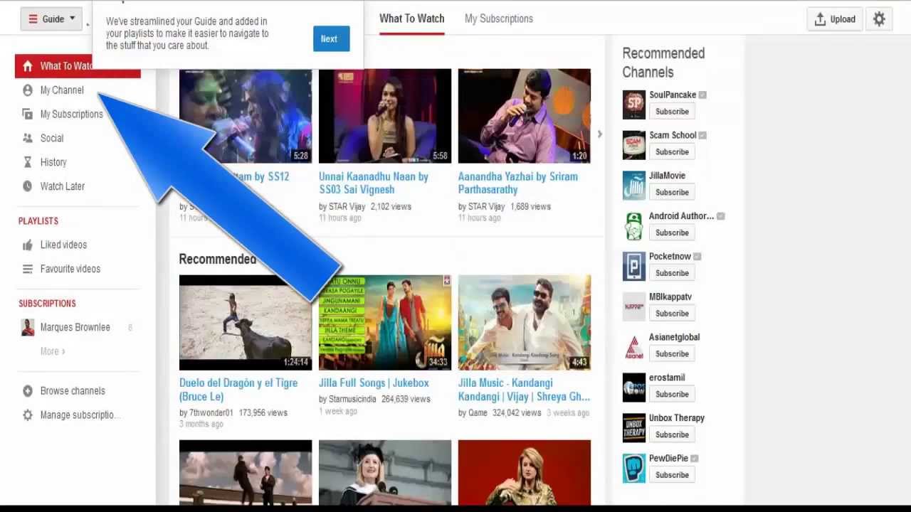Click the My Subscriptions sidebar icon
911x512 pixels.
pos(28,114)
